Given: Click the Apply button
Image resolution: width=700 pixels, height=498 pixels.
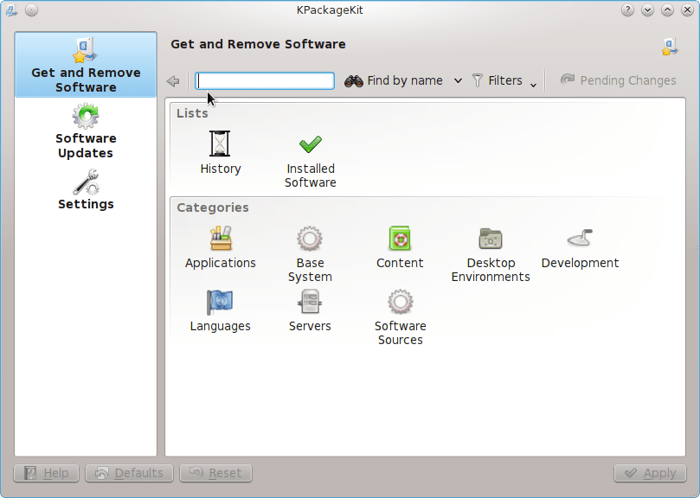Looking at the screenshot, I should click(x=650, y=473).
